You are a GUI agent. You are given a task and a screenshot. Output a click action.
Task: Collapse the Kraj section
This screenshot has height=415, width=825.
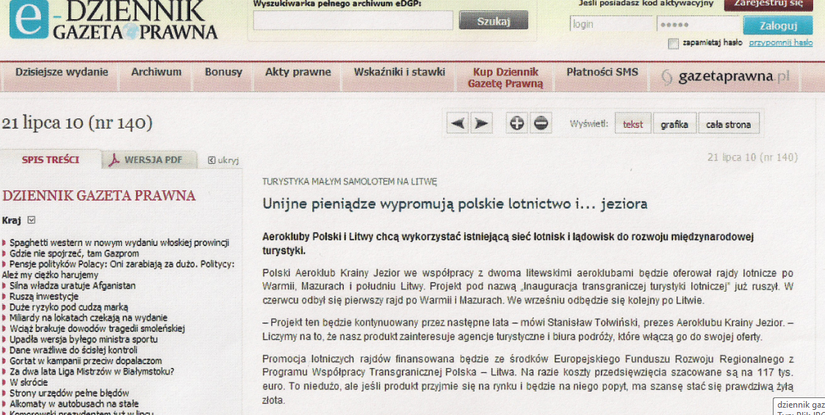32,220
